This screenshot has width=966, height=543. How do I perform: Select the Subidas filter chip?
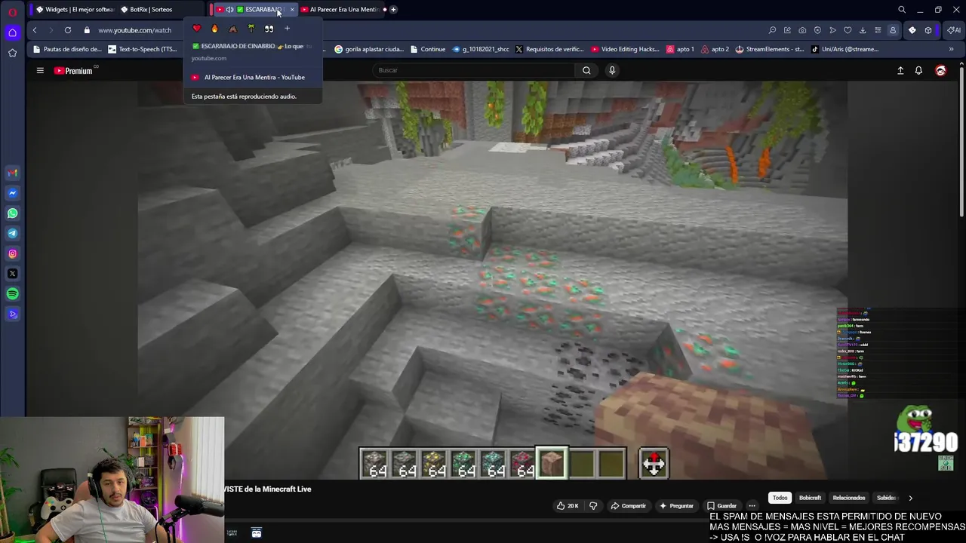pyautogui.click(x=886, y=498)
